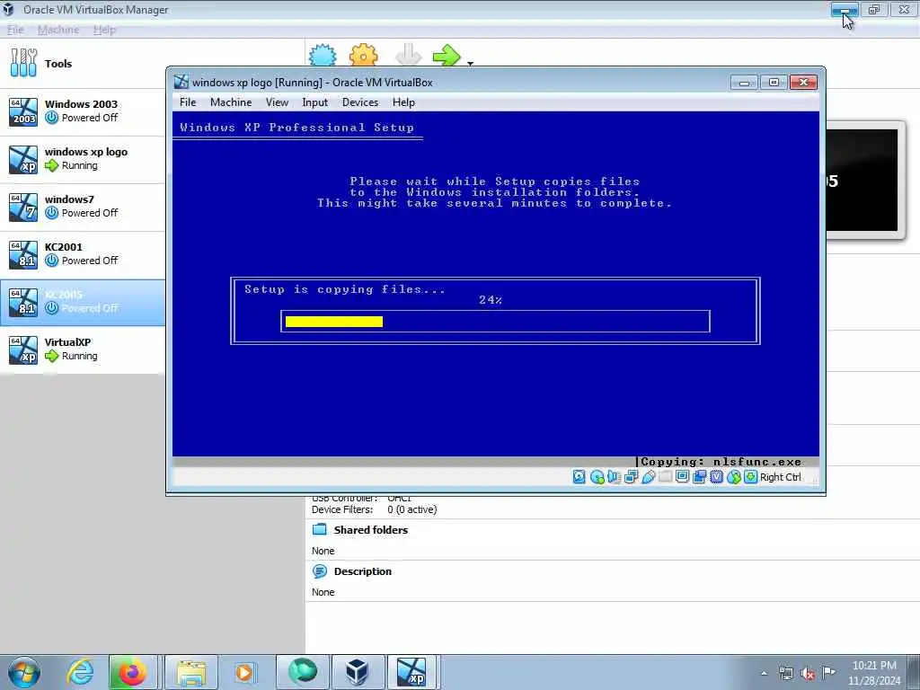The width and height of the screenshot is (920, 690).
Task: Click the 'Device Filters: 0 (0 active)' text
Action: click(375, 509)
